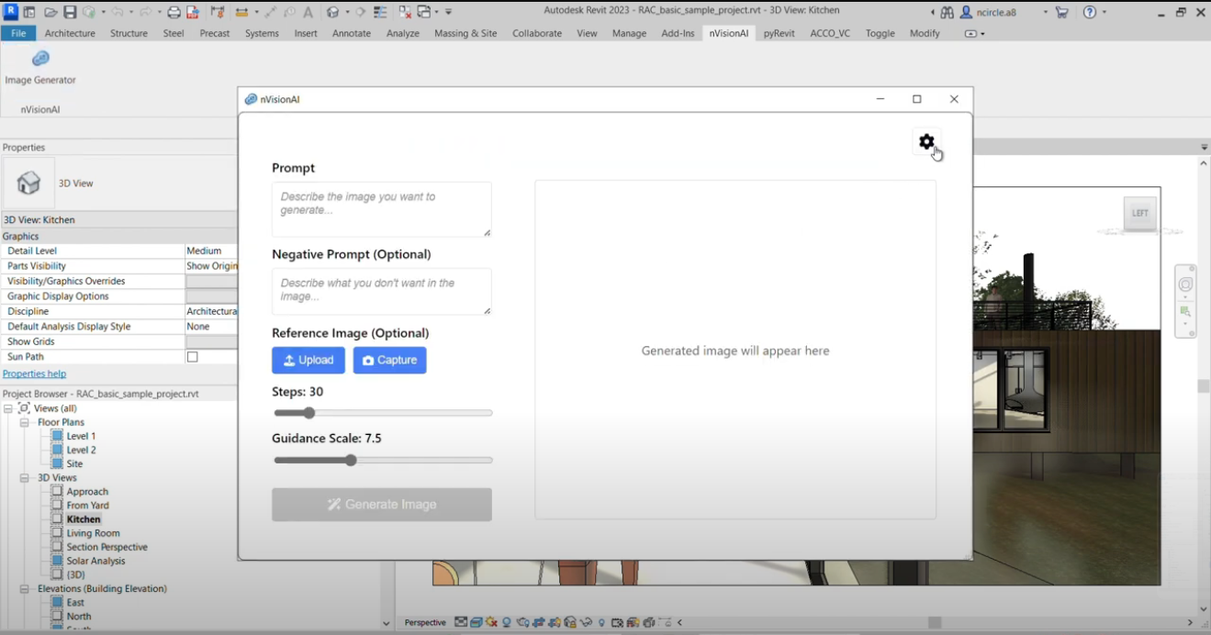Click the Zoom tool in navigation bar
The height and width of the screenshot is (635, 1211).
point(1185,312)
